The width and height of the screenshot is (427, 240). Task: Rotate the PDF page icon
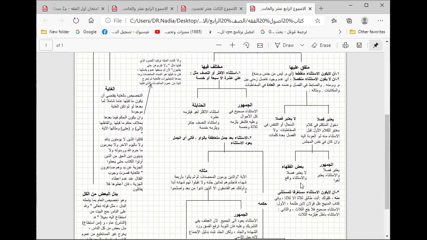(x=247, y=45)
